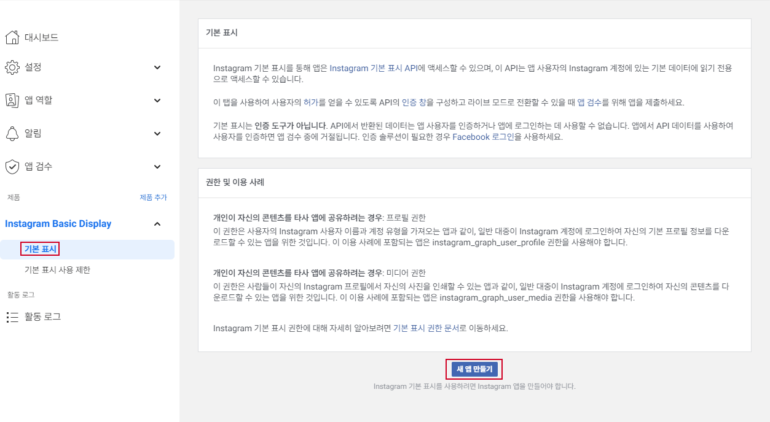Click the Dashboard house icon
770x422 pixels.
tap(12, 37)
